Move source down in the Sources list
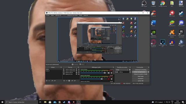The height and width of the screenshot is (104, 186). [75, 81]
